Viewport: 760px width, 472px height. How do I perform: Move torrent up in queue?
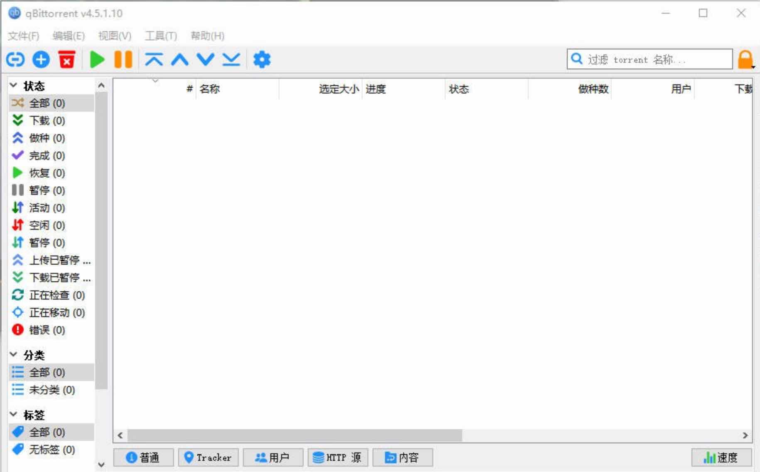180,59
